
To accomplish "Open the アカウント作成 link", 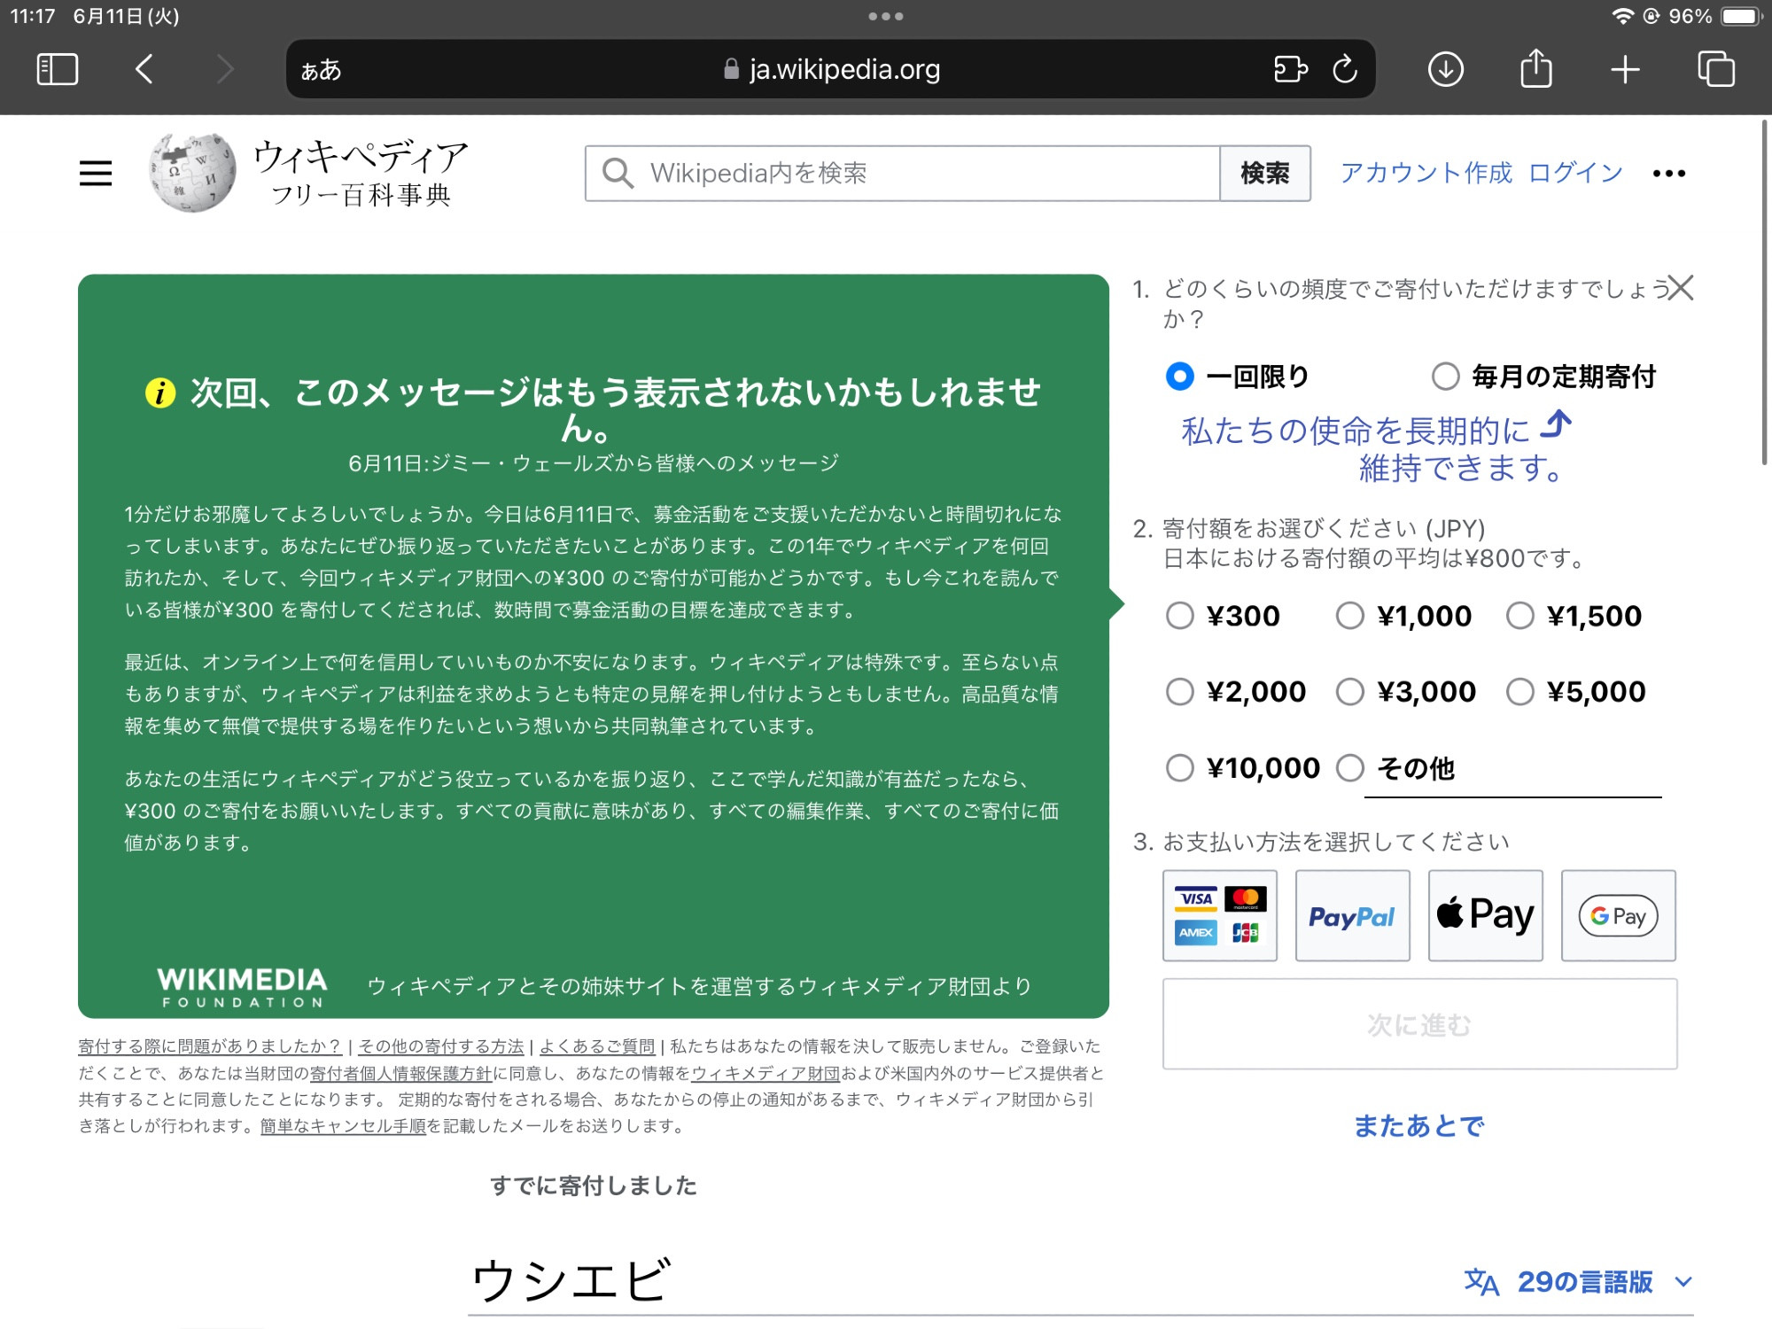I will coord(1426,172).
